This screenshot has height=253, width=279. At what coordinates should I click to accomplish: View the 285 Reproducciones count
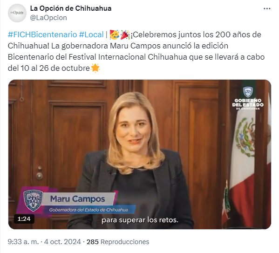coord(118,242)
